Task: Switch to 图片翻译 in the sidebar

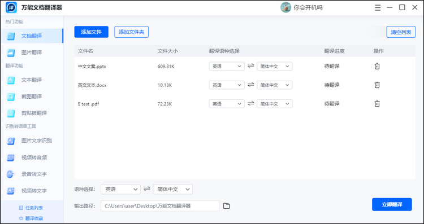Action: 32,52
